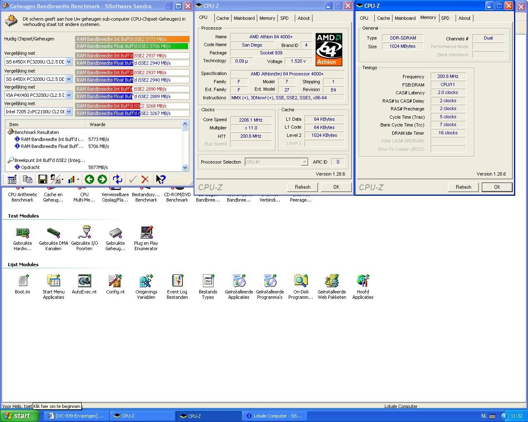Open the Gebruikte Hardw... module icon
This screenshot has width=528, height=422.
pos(22,238)
